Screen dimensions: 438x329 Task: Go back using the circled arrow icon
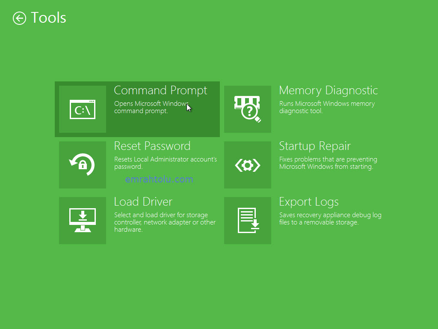[x=19, y=18]
